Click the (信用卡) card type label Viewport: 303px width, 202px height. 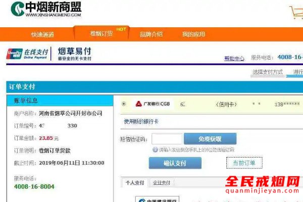tap(226, 105)
